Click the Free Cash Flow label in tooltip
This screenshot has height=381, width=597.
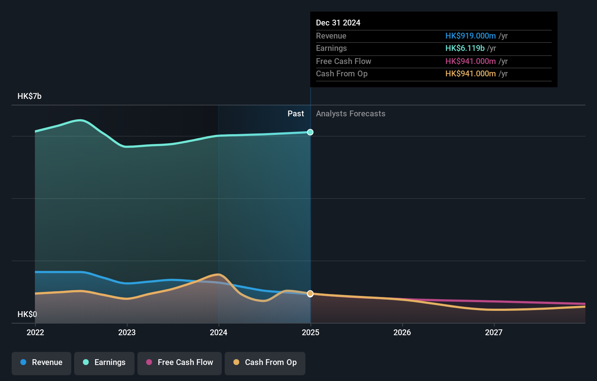click(x=344, y=61)
